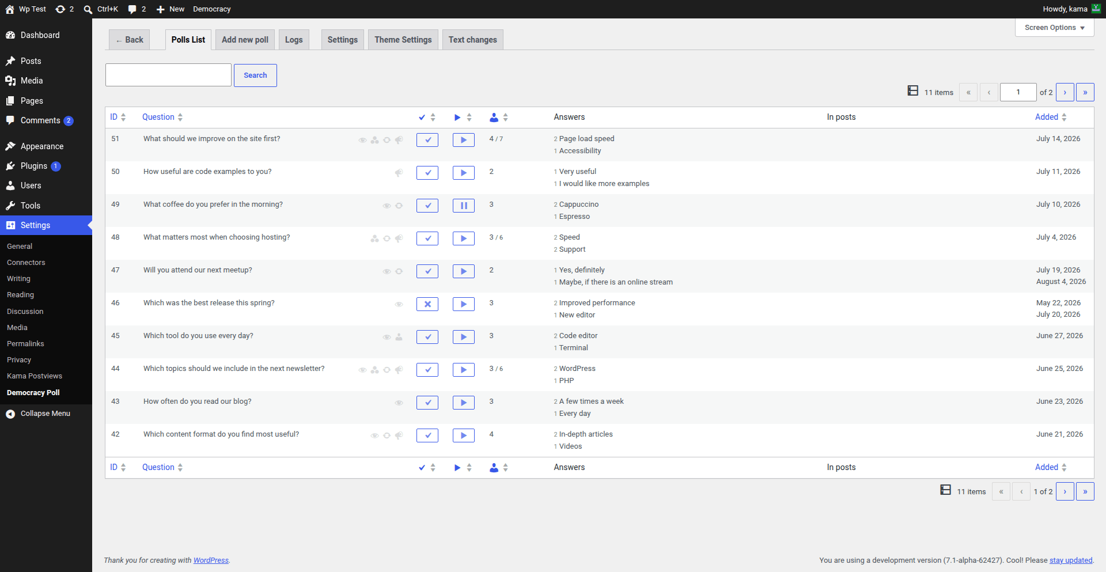Viewport: 1106px width, 572px height.
Task: Resume voting with pause button on poll 49
Action: coord(464,206)
